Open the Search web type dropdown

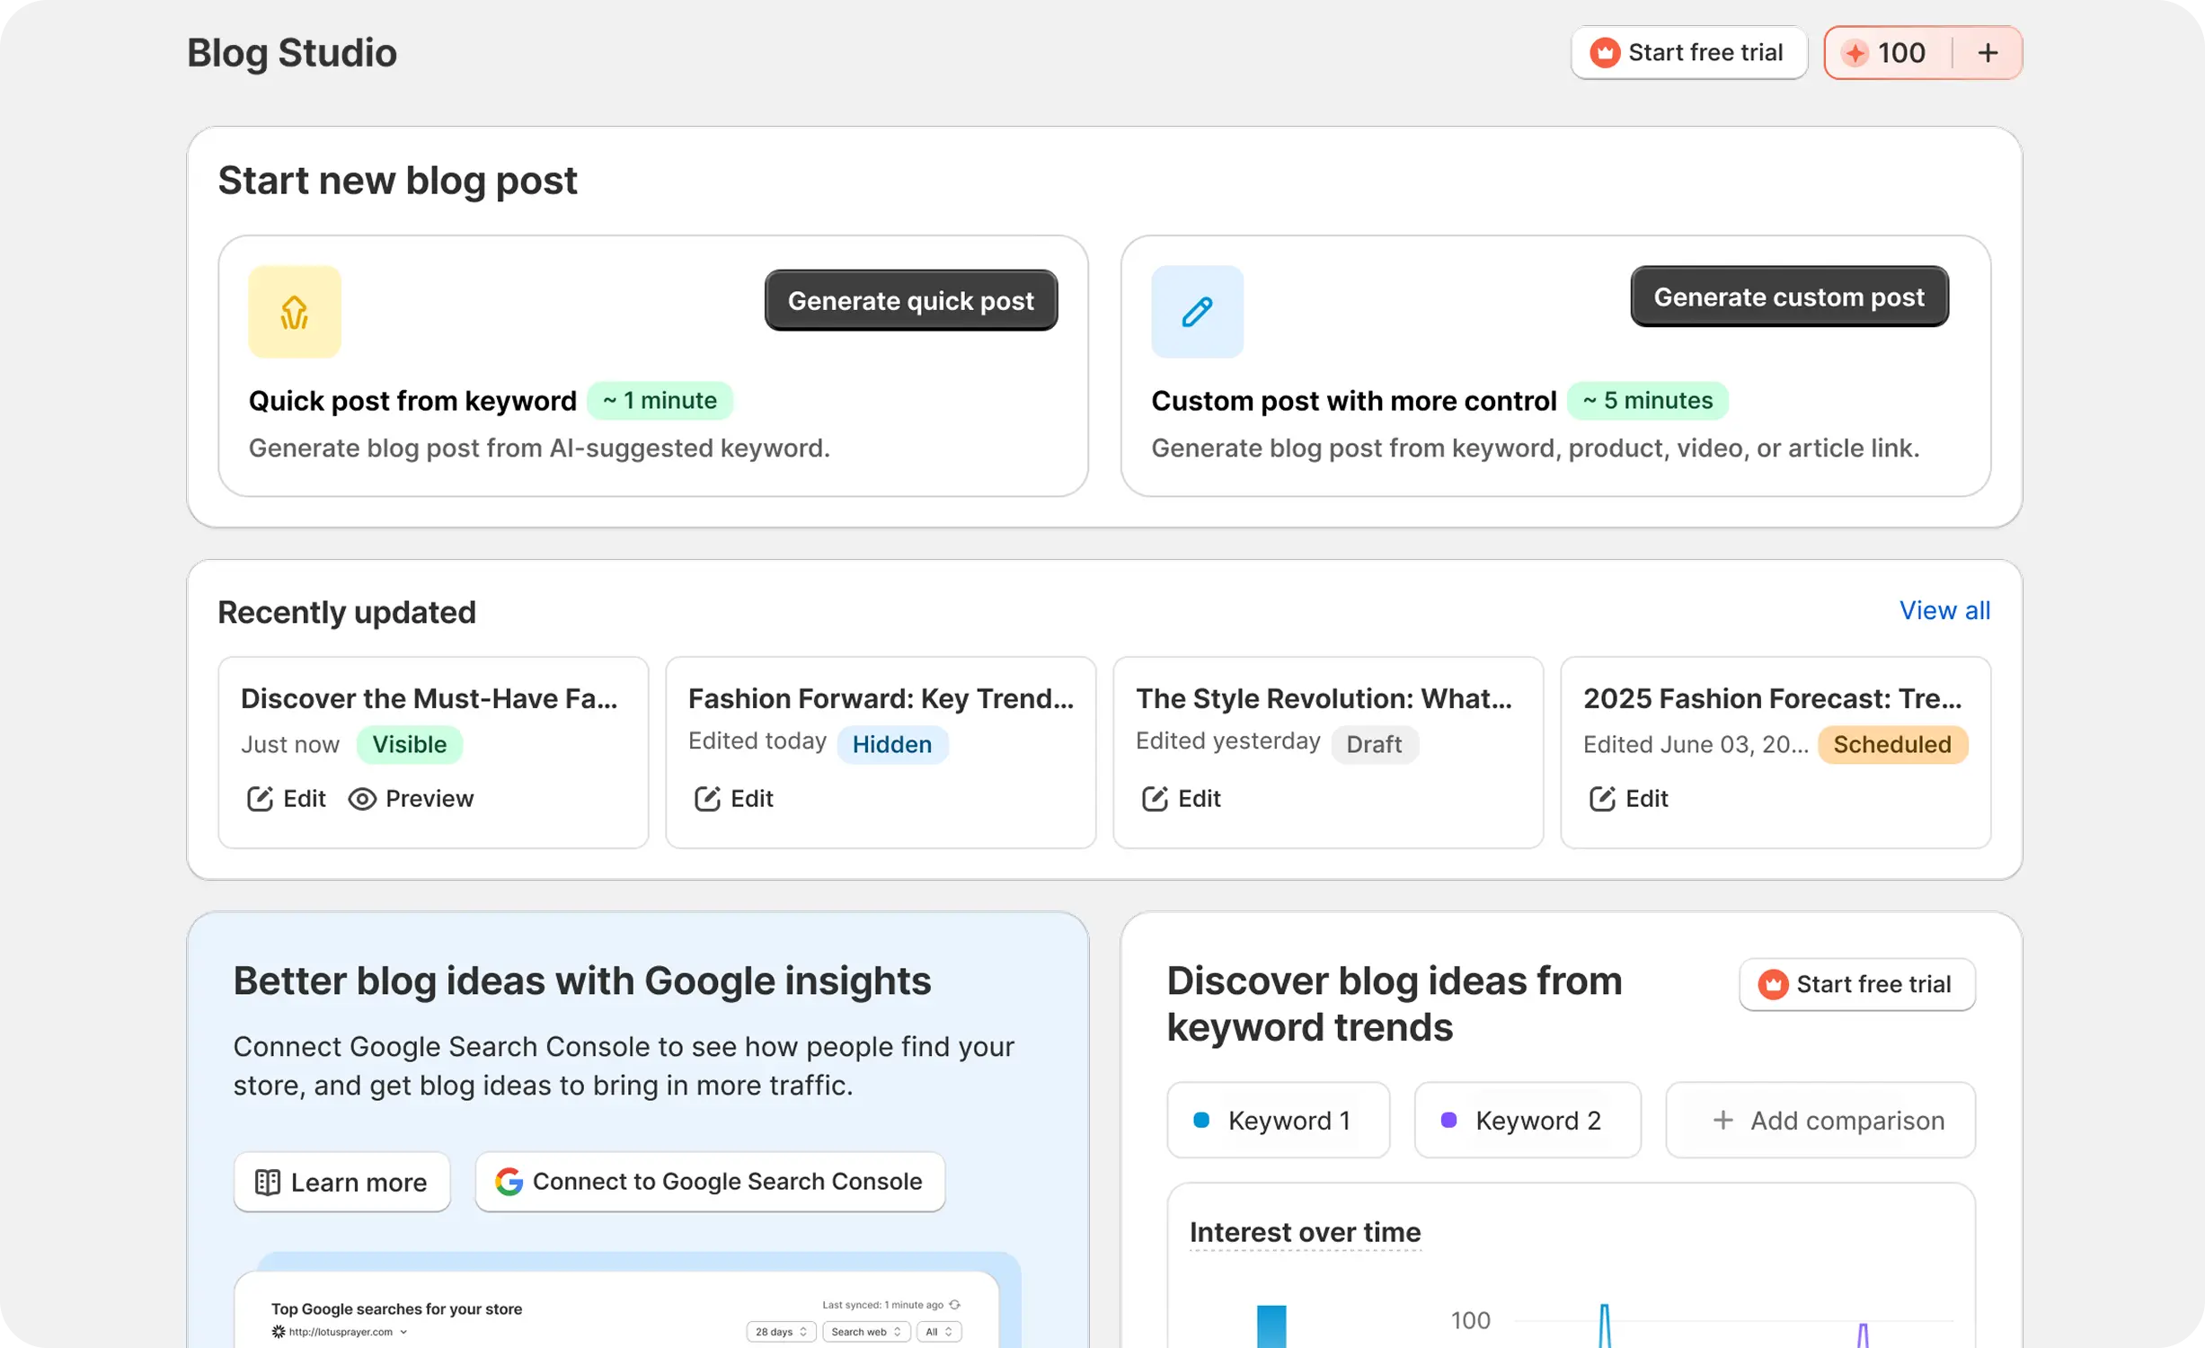click(x=865, y=1332)
